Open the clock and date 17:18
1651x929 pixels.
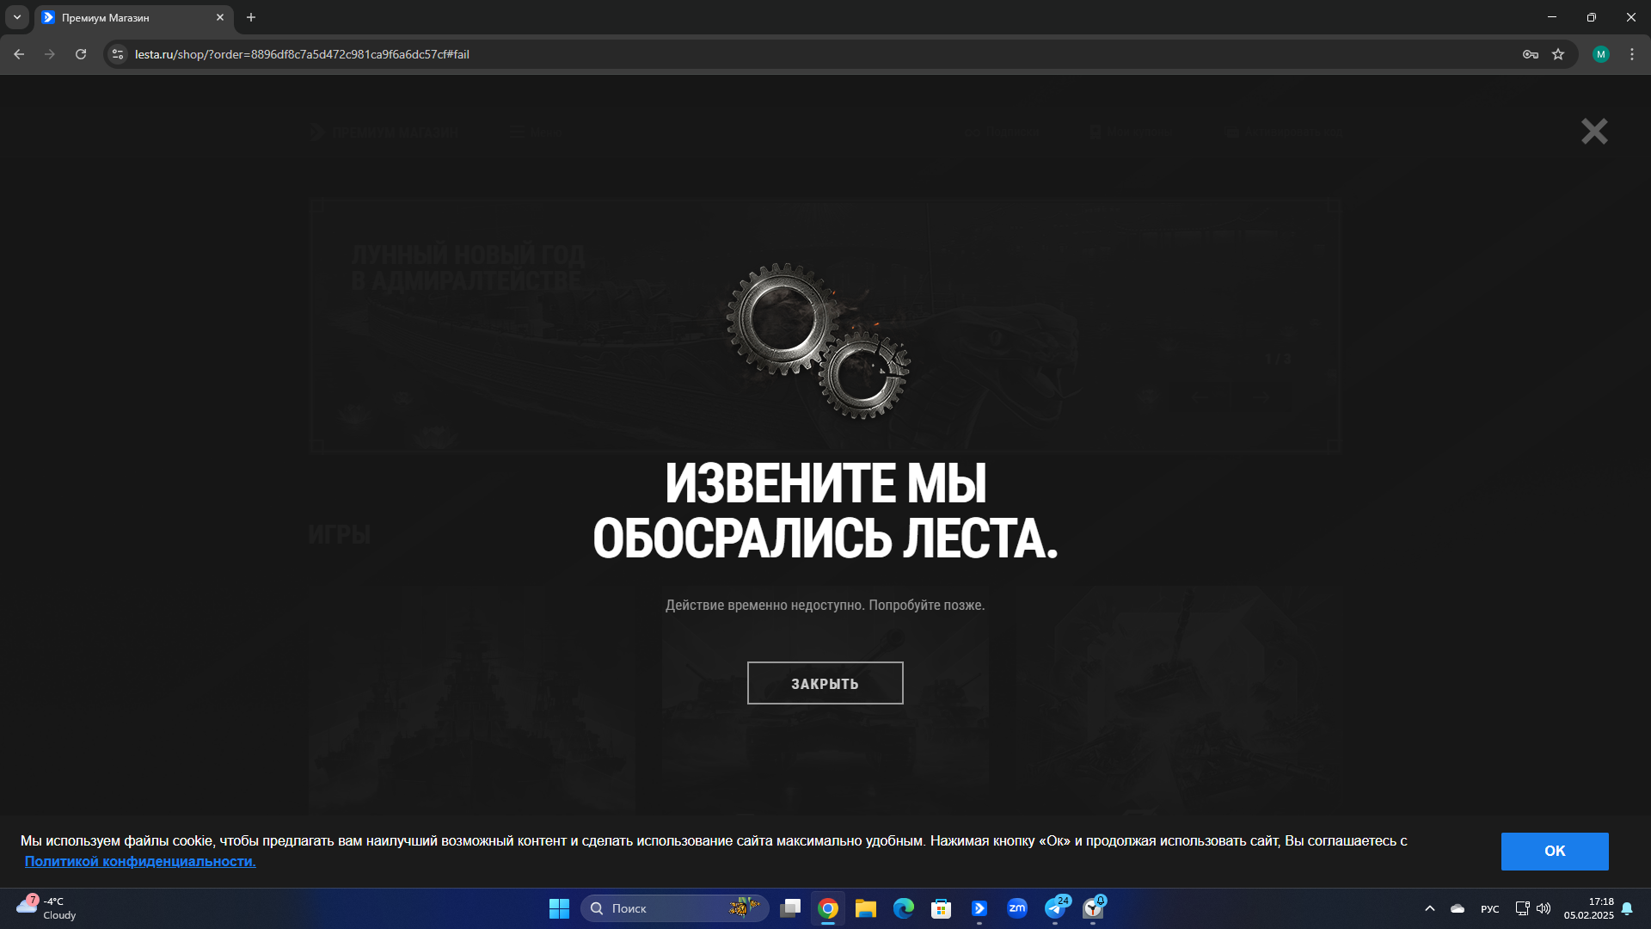click(x=1588, y=908)
